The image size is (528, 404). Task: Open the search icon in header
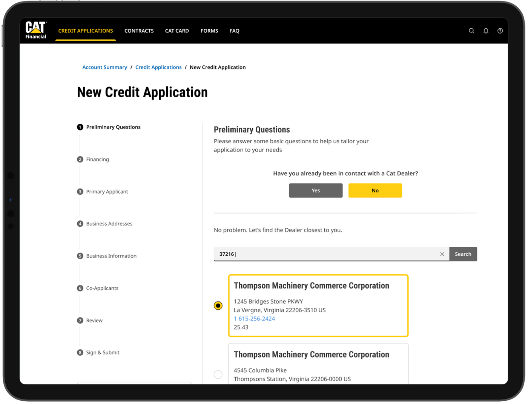pos(471,31)
